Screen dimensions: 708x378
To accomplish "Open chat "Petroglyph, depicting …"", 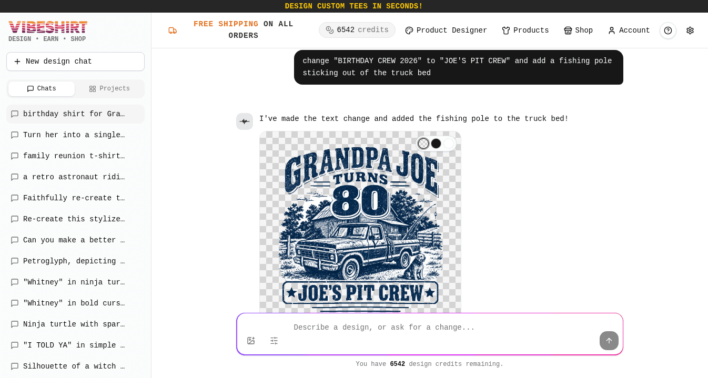I will (75, 261).
